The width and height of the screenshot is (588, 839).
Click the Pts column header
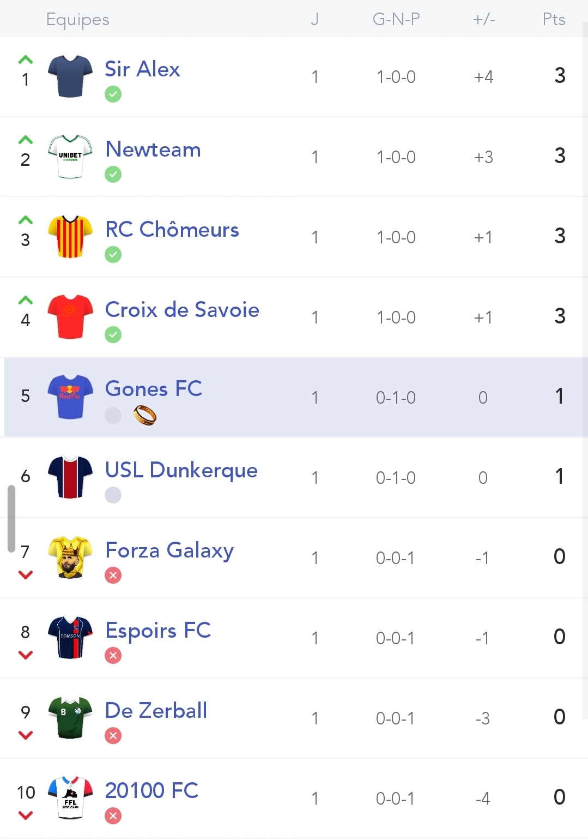pyautogui.click(x=554, y=20)
